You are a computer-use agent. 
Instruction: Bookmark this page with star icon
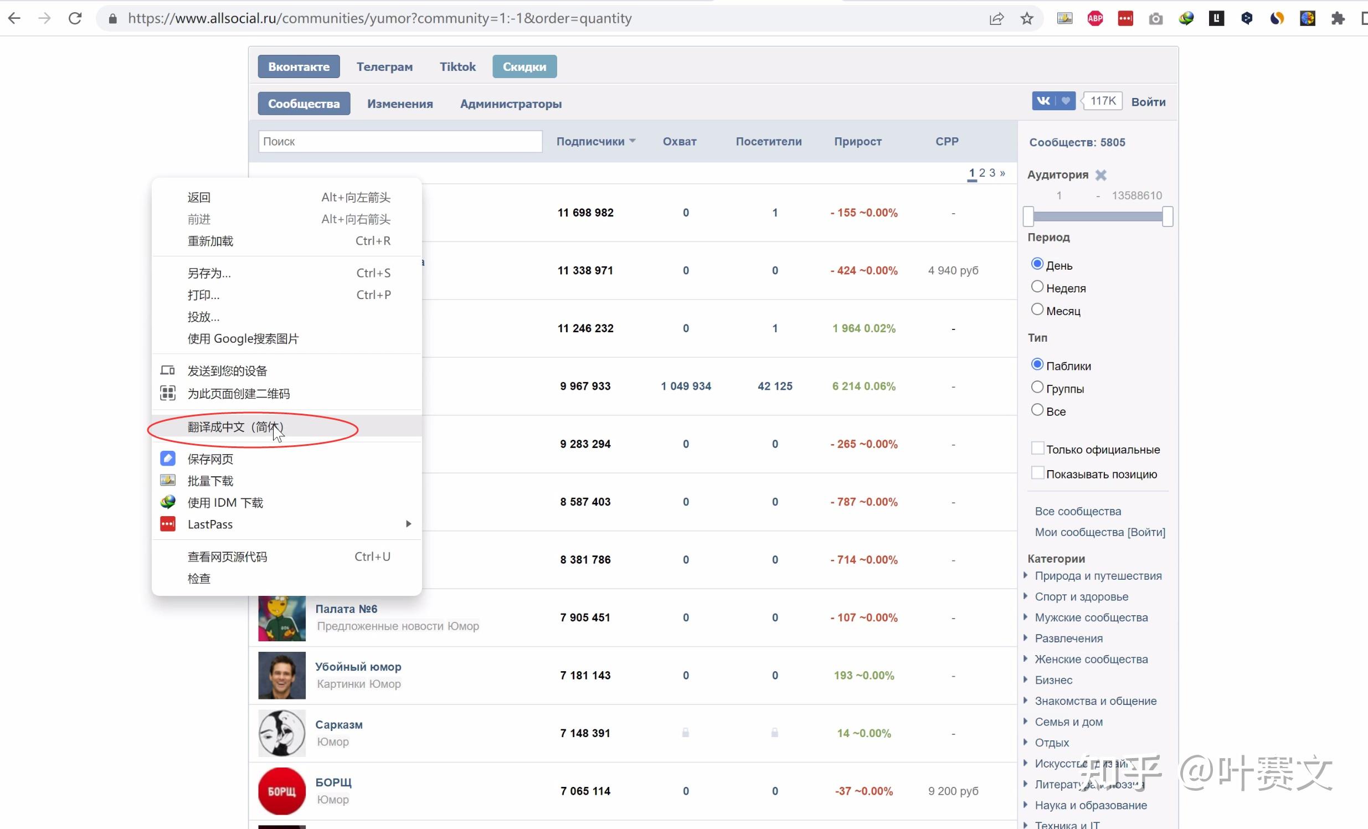point(1027,18)
